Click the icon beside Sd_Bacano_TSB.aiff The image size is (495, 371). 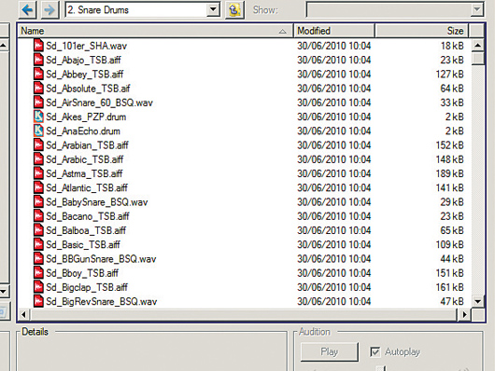point(38,215)
